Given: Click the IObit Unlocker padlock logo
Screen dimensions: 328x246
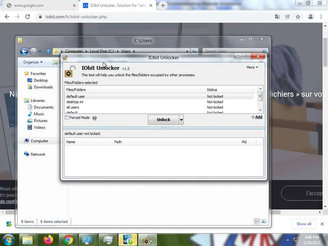Looking at the screenshot, I should coord(70,71).
